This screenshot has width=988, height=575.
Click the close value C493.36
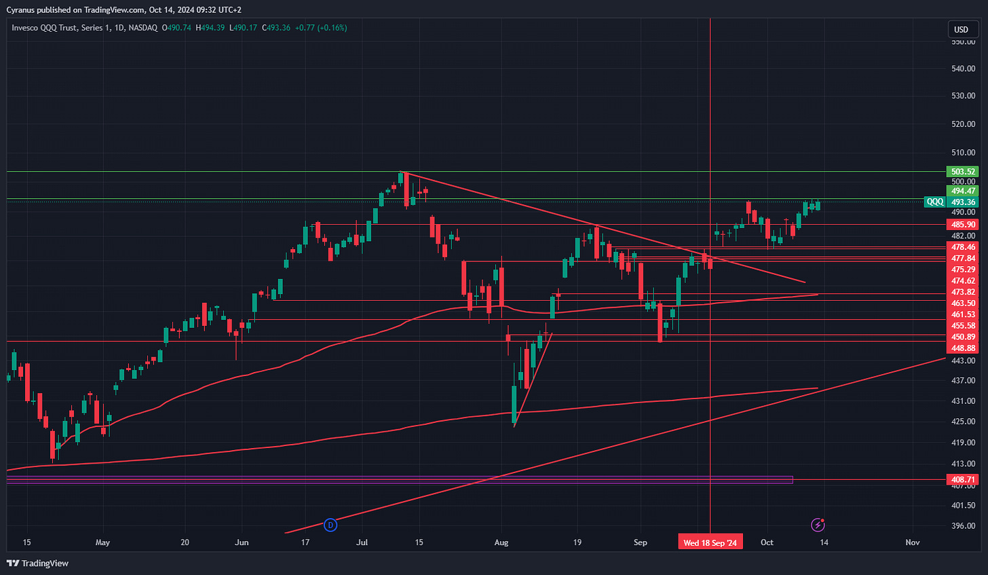[275, 28]
